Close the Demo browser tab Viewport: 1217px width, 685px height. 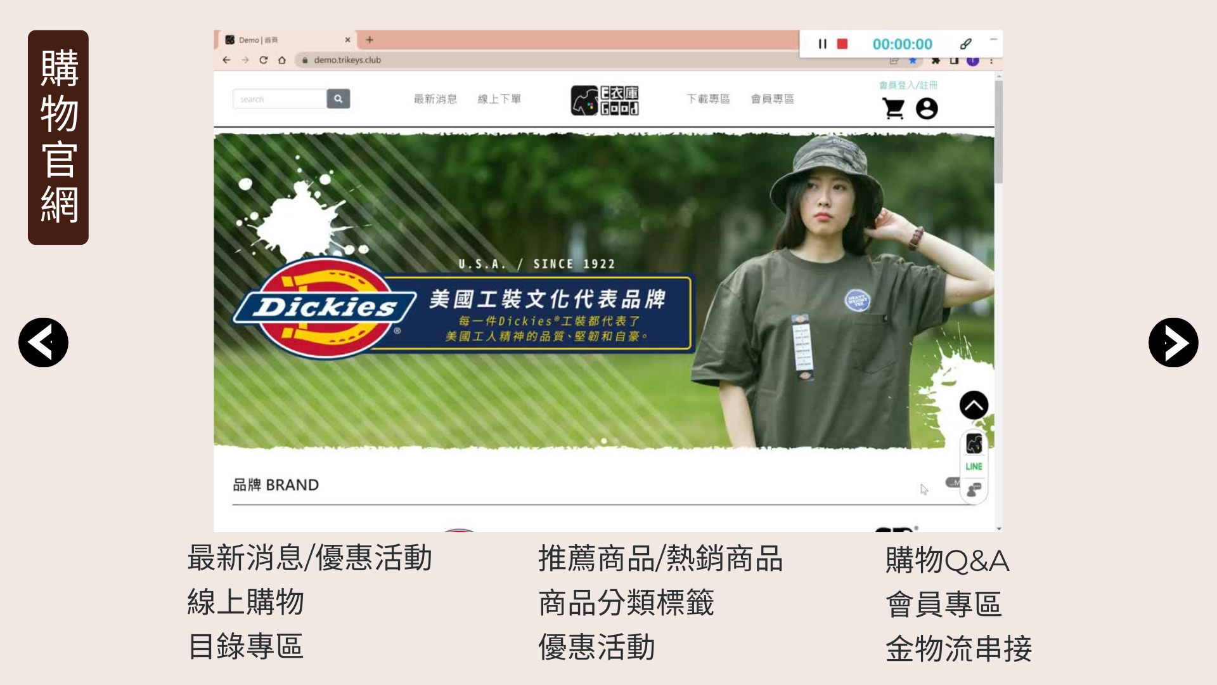tap(347, 40)
